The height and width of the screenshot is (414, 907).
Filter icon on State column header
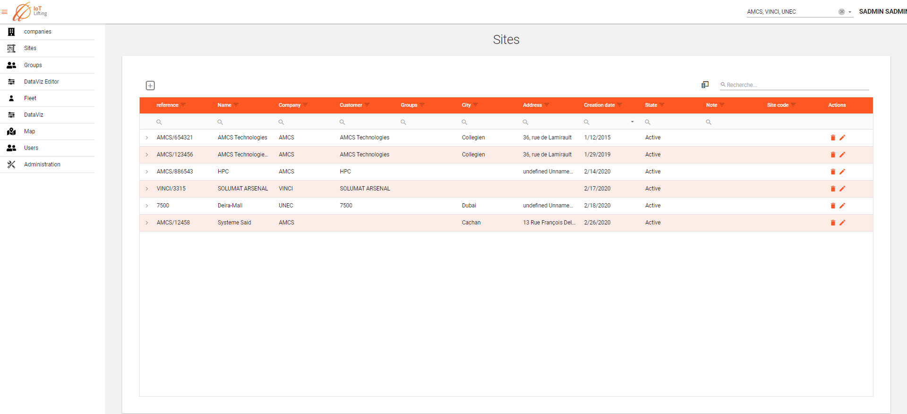(x=662, y=105)
